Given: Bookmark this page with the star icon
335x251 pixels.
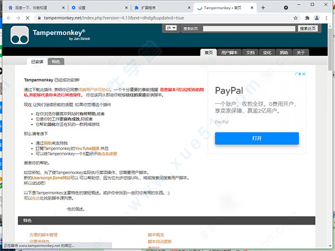Looking at the screenshot, I should [296, 18].
